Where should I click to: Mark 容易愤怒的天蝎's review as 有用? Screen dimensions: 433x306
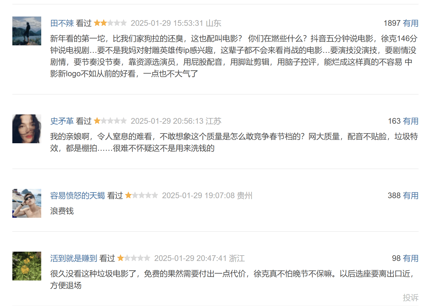point(411,195)
